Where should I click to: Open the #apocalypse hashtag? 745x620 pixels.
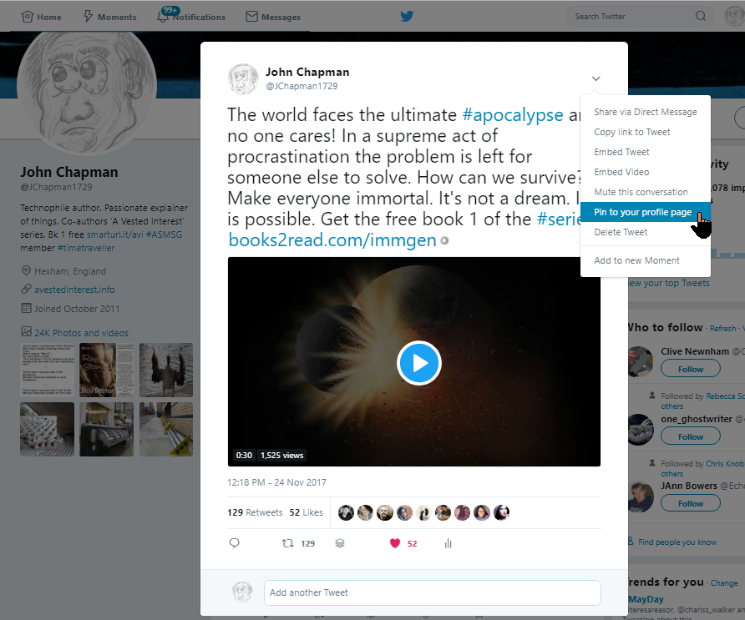(513, 114)
